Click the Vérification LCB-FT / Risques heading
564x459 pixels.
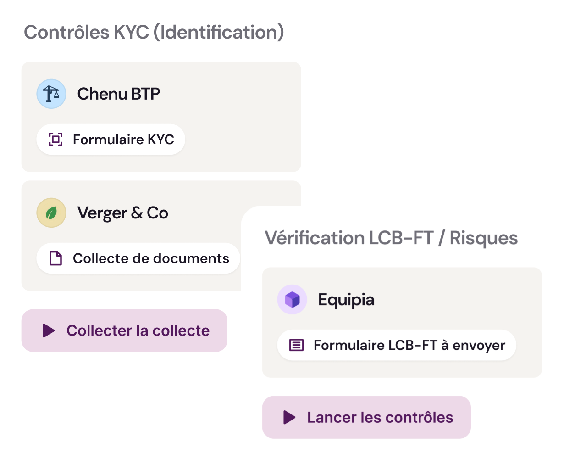[391, 238]
